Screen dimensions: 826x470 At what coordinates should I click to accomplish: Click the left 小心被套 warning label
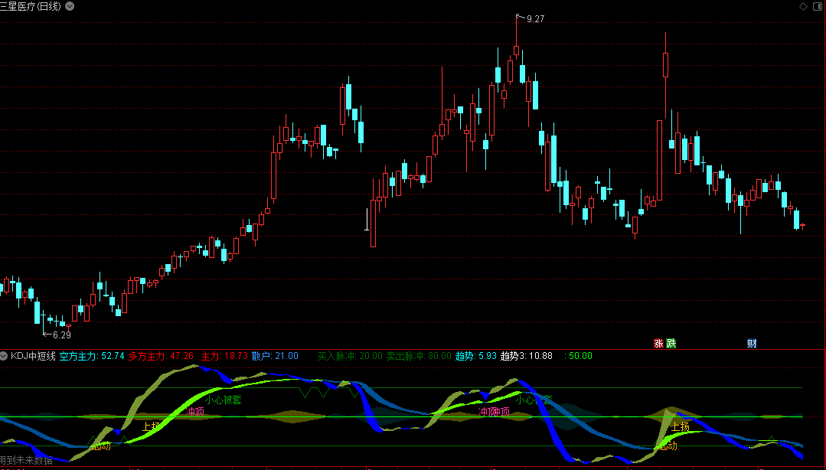coord(223,400)
